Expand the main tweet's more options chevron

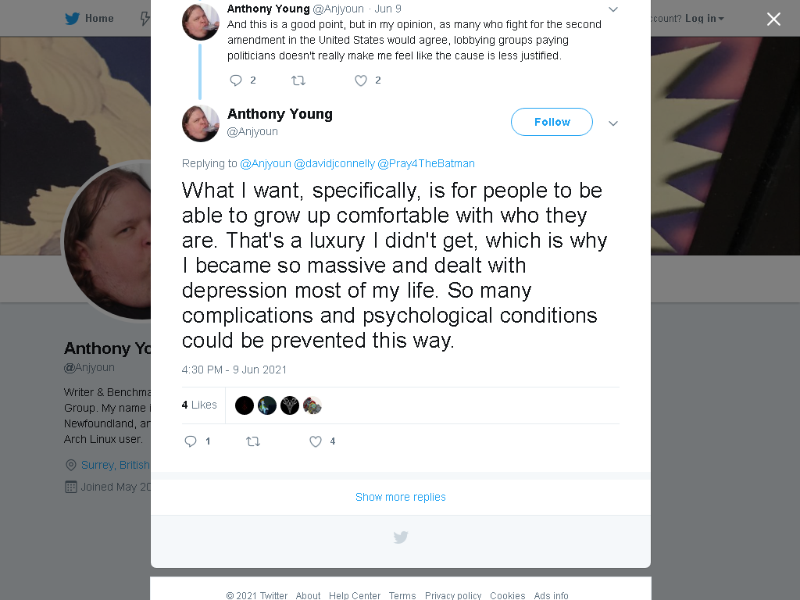coord(613,123)
